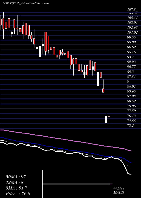Viewport: 141px width, 198px height.
Task: Click the 101.02 price axis label
Action: click(132, 33)
